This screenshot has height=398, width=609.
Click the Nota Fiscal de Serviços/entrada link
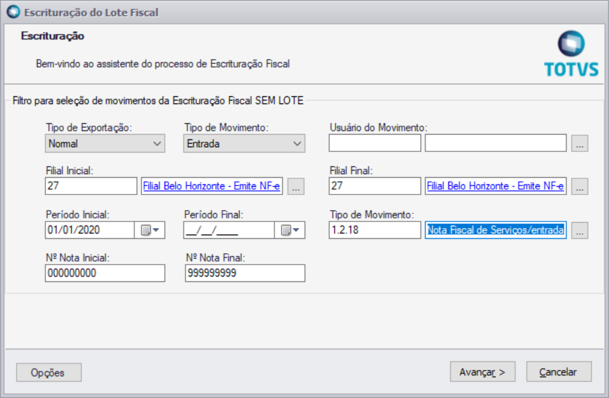495,230
